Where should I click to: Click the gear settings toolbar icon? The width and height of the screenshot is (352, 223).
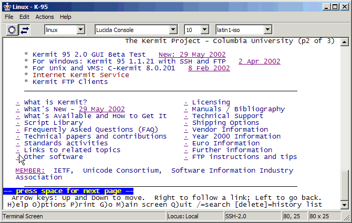[x=12, y=30]
